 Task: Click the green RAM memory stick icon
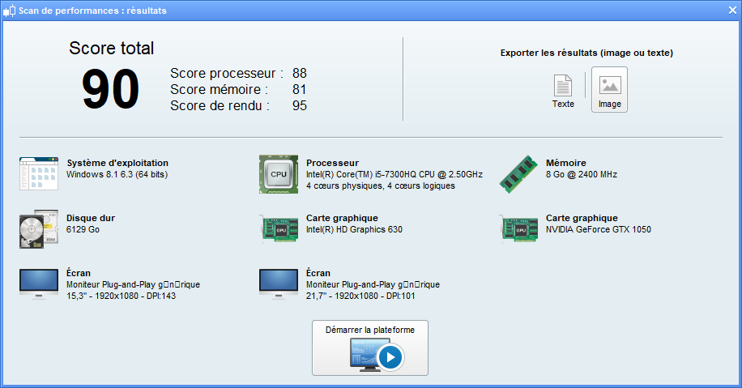coord(518,174)
